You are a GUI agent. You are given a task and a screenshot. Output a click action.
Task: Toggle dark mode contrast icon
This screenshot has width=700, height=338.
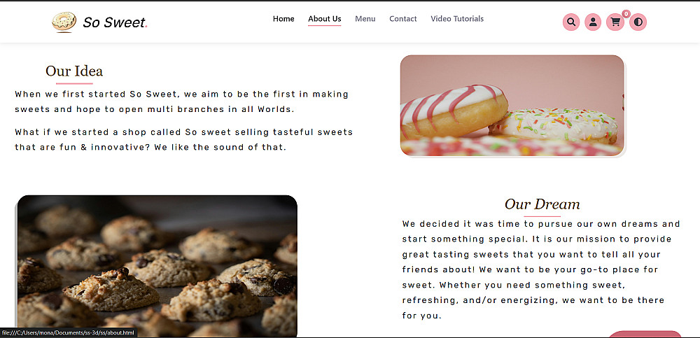pos(638,22)
